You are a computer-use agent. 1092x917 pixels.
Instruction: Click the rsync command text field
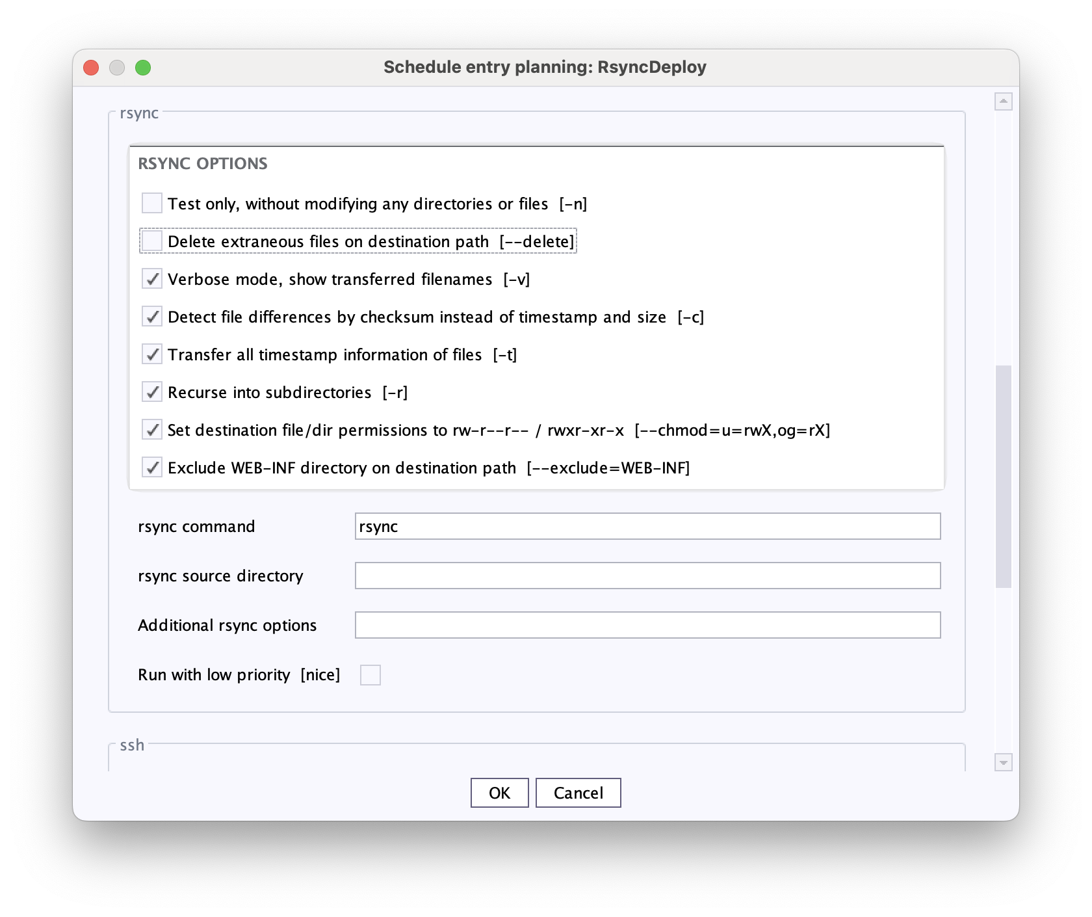coord(647,526)
